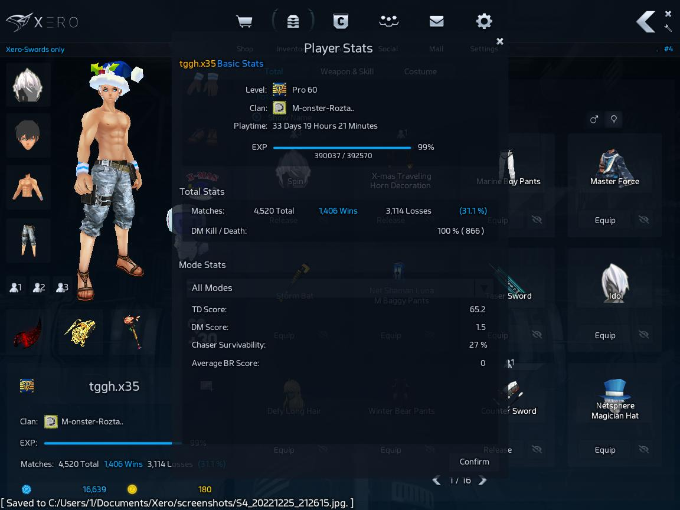This screenshot has height=510, width=680.
Task: Toggle visibility of Idol hair item
Action: pos(644,335)
